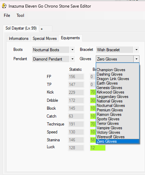This screenshot has height=175, width=145.
Task: Click the Stamina statistic field 146
Action: (76, 140)
